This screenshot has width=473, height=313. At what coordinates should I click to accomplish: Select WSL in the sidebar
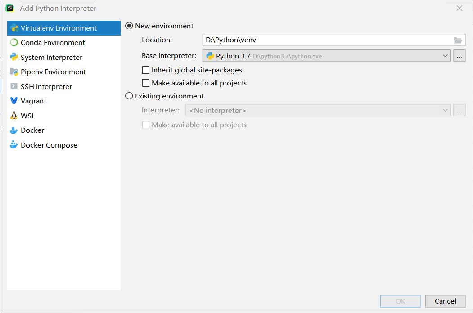coord(64,116)
